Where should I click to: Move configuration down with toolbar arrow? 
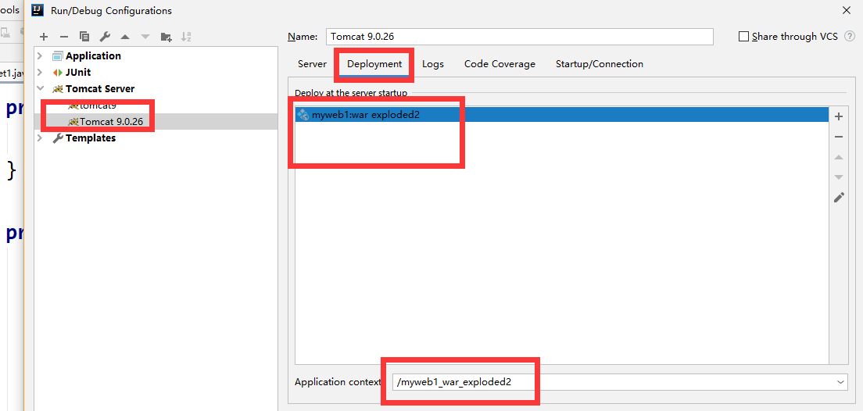[x=145, y=37]
